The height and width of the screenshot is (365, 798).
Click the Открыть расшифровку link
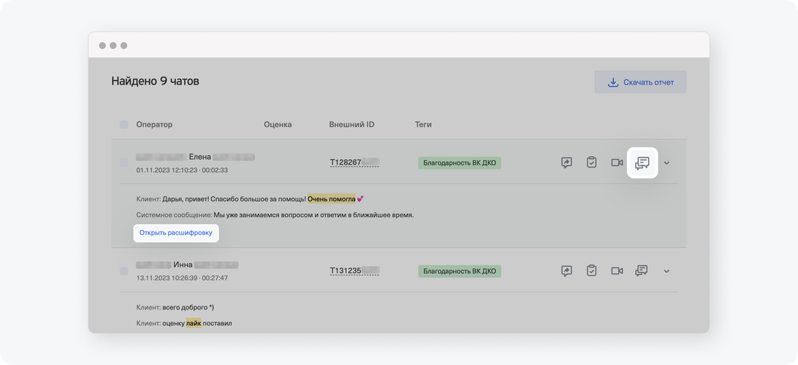[x=176, y=233]
